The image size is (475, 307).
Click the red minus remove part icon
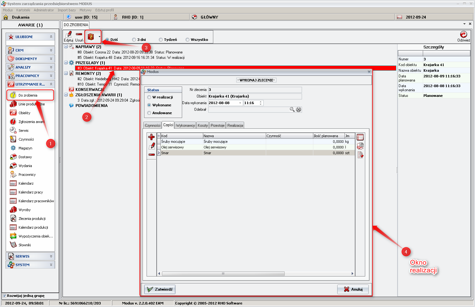(151, 154)
